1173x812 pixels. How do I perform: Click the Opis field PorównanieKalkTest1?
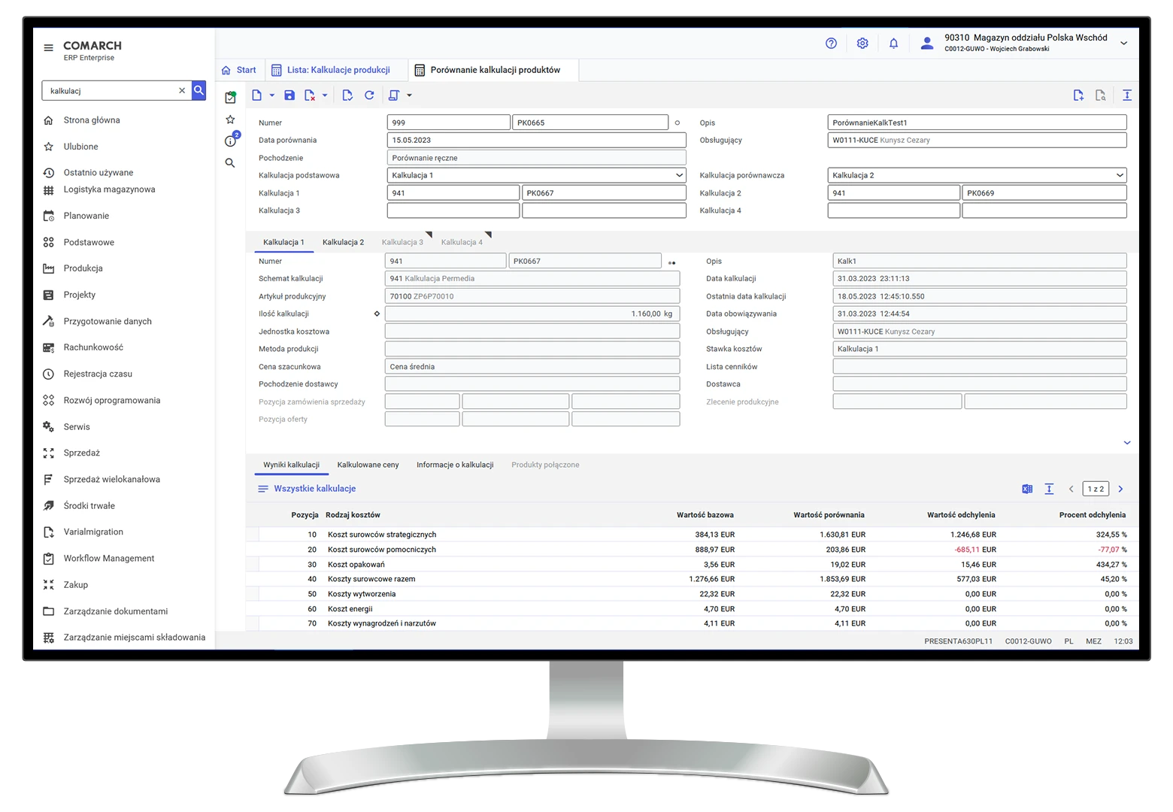click(x=977, y=123)
